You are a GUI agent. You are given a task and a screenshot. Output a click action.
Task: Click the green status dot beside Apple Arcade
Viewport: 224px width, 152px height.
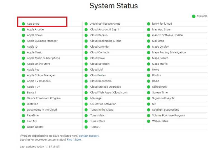(24, 30)
